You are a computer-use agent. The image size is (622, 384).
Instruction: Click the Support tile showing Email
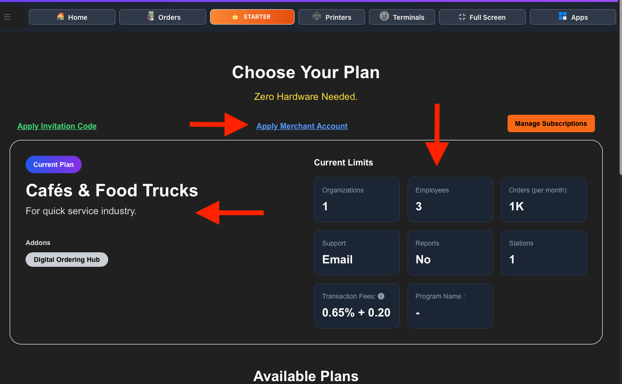[x=356, y=252]
